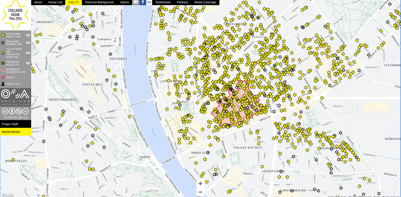
Task: Toggle visibility of The Building Today layer
Action: click(x=28, y=35)
